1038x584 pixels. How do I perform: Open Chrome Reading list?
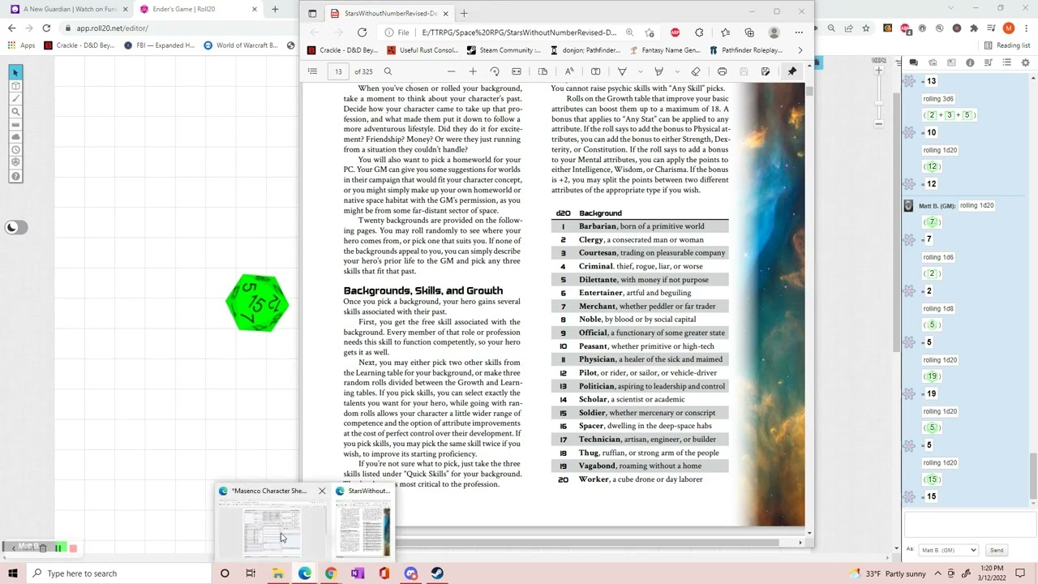pos(1007,45)
